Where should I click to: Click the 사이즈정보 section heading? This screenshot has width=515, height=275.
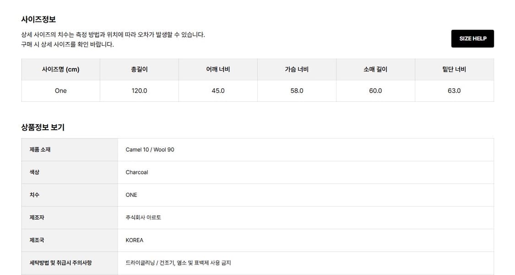[x=35, y=18]
